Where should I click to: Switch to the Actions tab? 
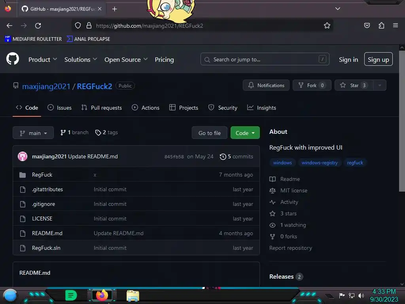point(146,108)
